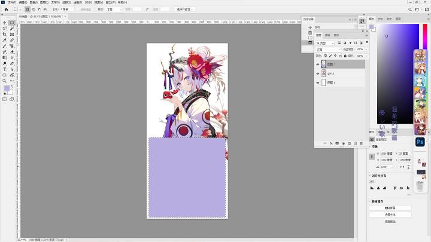431x242 pixels.
Task: Open the layer filter type dropdown
Action: pos(325,43)
